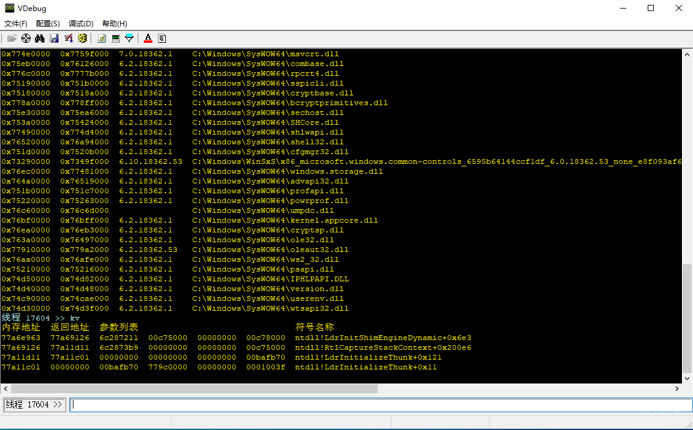Click the WinSxS common-controls path line
The width and height of the screenshot is (693, 430).
pos(436,161)
